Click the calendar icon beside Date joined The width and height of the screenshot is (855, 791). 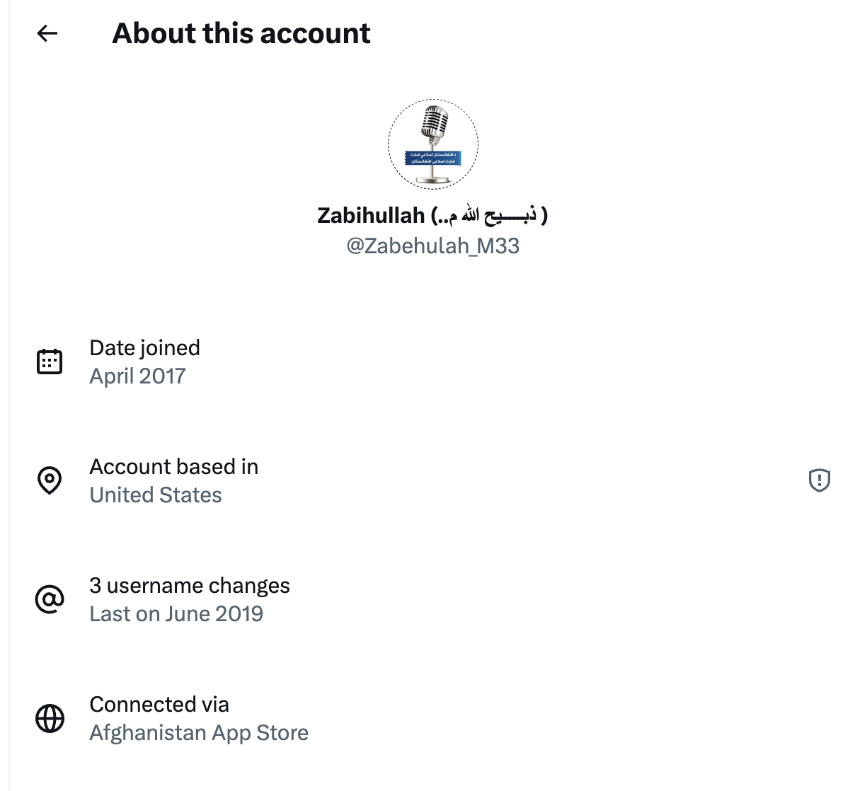pos(50,362)
